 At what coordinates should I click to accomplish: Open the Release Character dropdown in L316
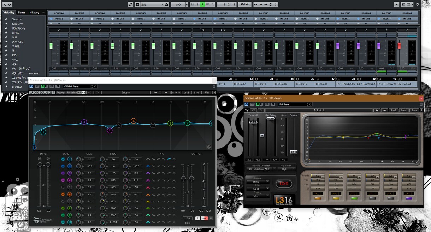pyautogui.click(x=261, y=169)
